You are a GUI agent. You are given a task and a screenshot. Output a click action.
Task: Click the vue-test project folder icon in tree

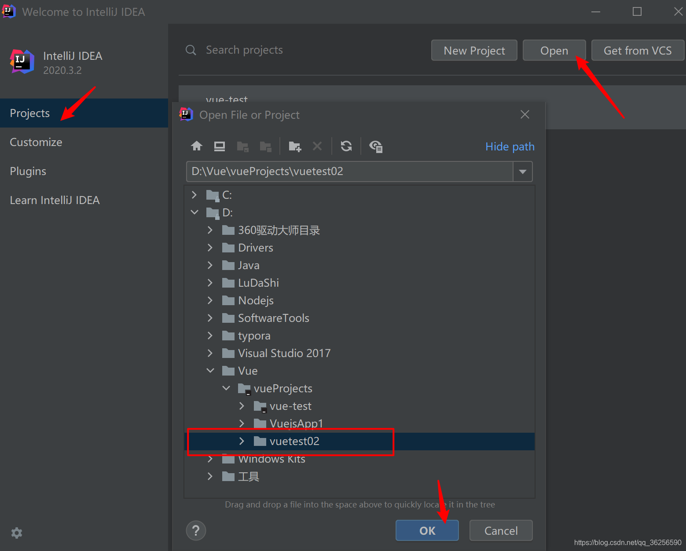pos(260,407)
